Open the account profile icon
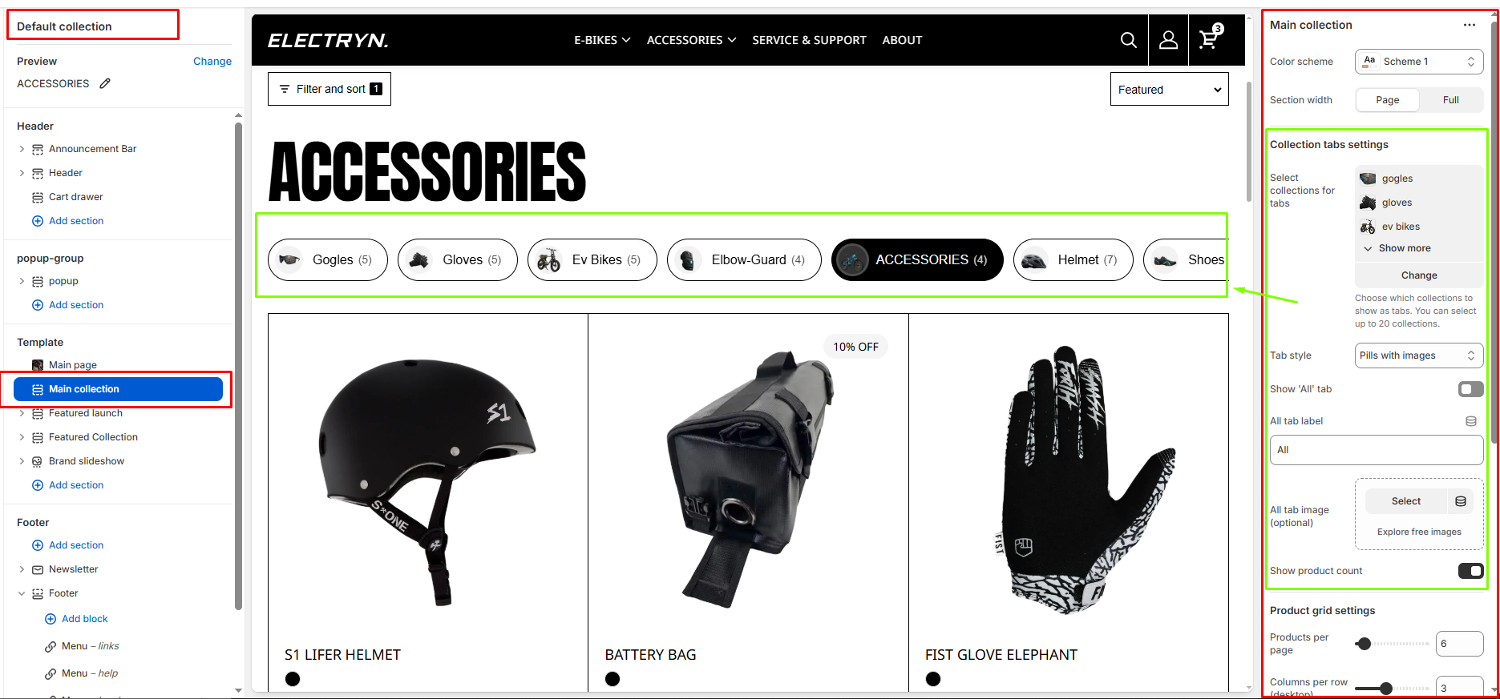Screen dimensions: 1500x699 pyautogui.click(x=1168, y=40)
